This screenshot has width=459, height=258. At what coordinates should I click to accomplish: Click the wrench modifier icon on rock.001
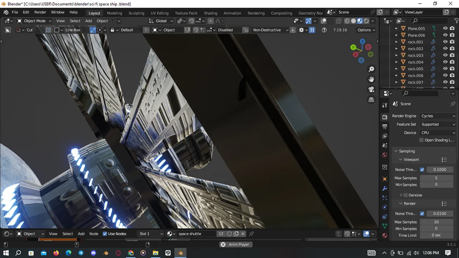tap(433, 42)
